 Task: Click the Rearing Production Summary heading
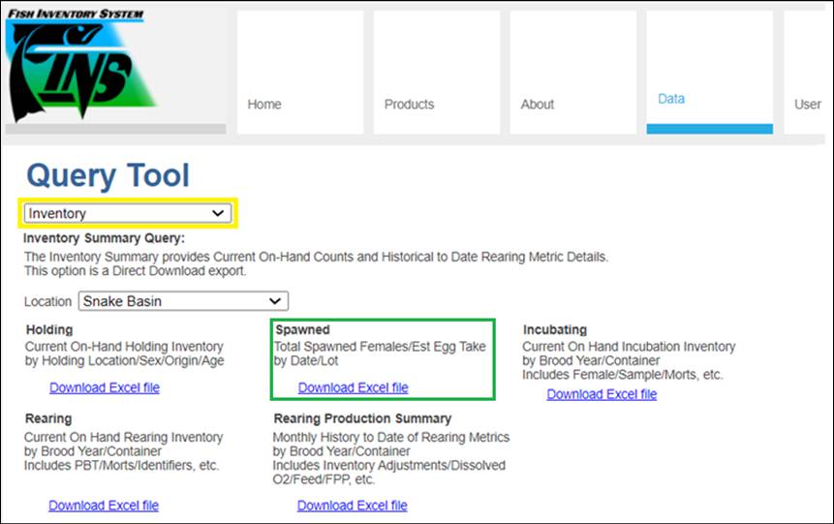(x=362, y=418)
